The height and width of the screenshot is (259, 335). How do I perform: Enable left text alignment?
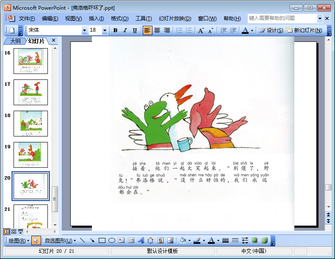(x=147, y=30)
